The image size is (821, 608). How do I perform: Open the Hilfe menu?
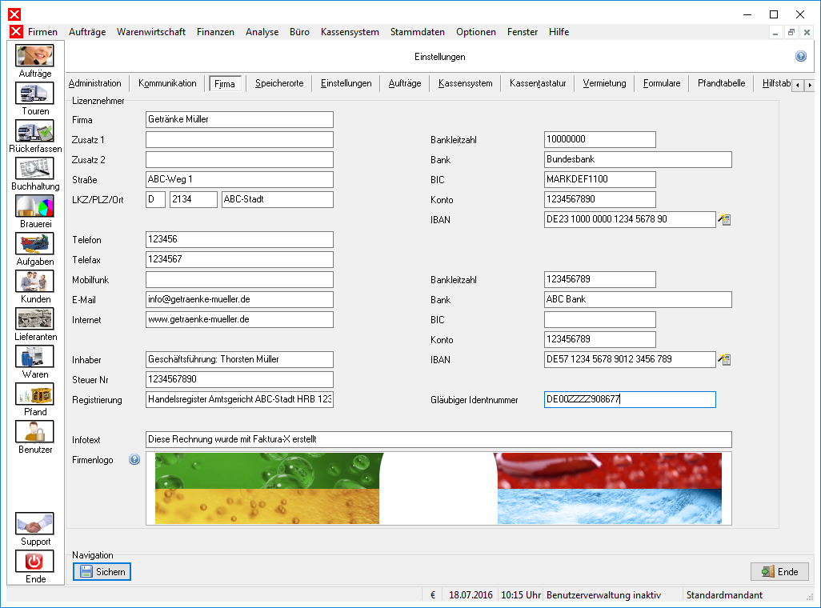[x=559, y=32]
